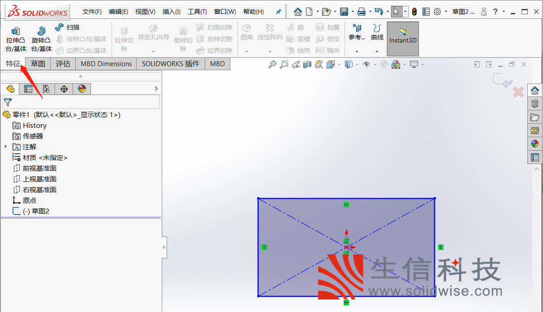Click the Display Style cube icon
Screen dimensions: 543x312
click(349, 64)
